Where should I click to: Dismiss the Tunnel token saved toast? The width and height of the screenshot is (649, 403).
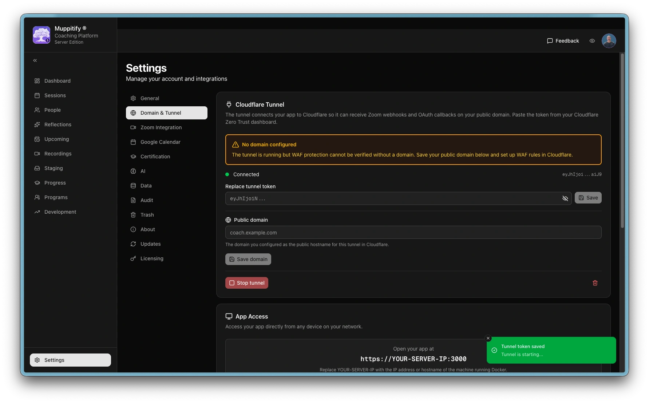tap(488, 338)
